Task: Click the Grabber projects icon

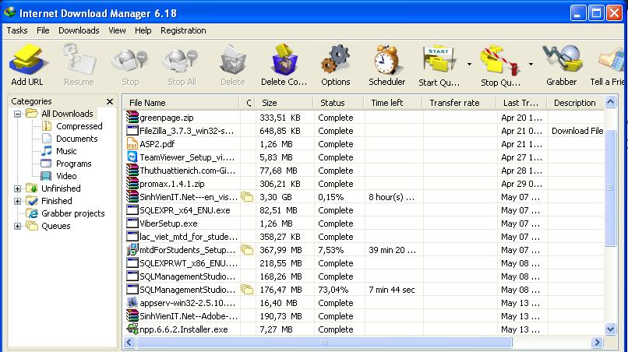Action: (32, 213)
